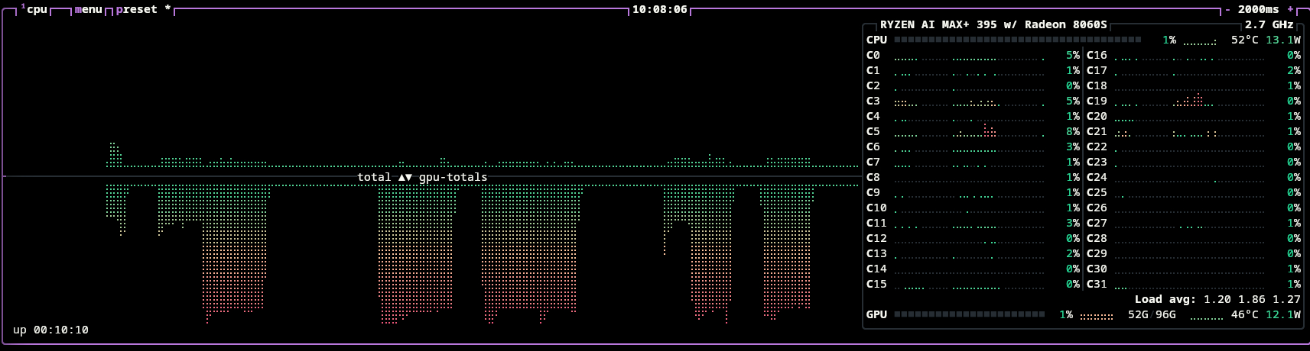1310x351 pixels.
Task: Click the C5 core mini graph
Action: (x=969, y=131)
